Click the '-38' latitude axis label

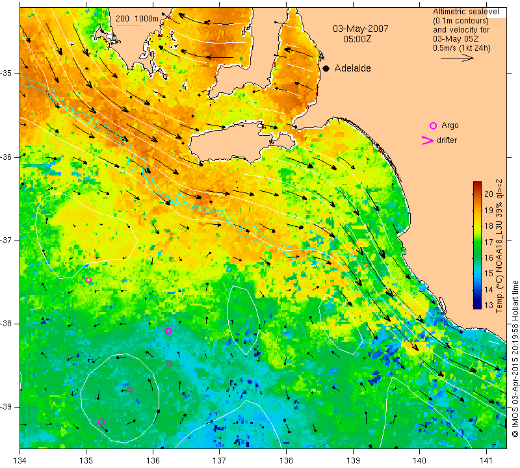pyautogui.click(x=6, y=324)
